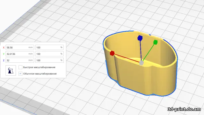Image resolution: width=204 pixels, height=115 pixels.
Task: Click the Обычное масштабирование label
Action: [x=40, y=73]
